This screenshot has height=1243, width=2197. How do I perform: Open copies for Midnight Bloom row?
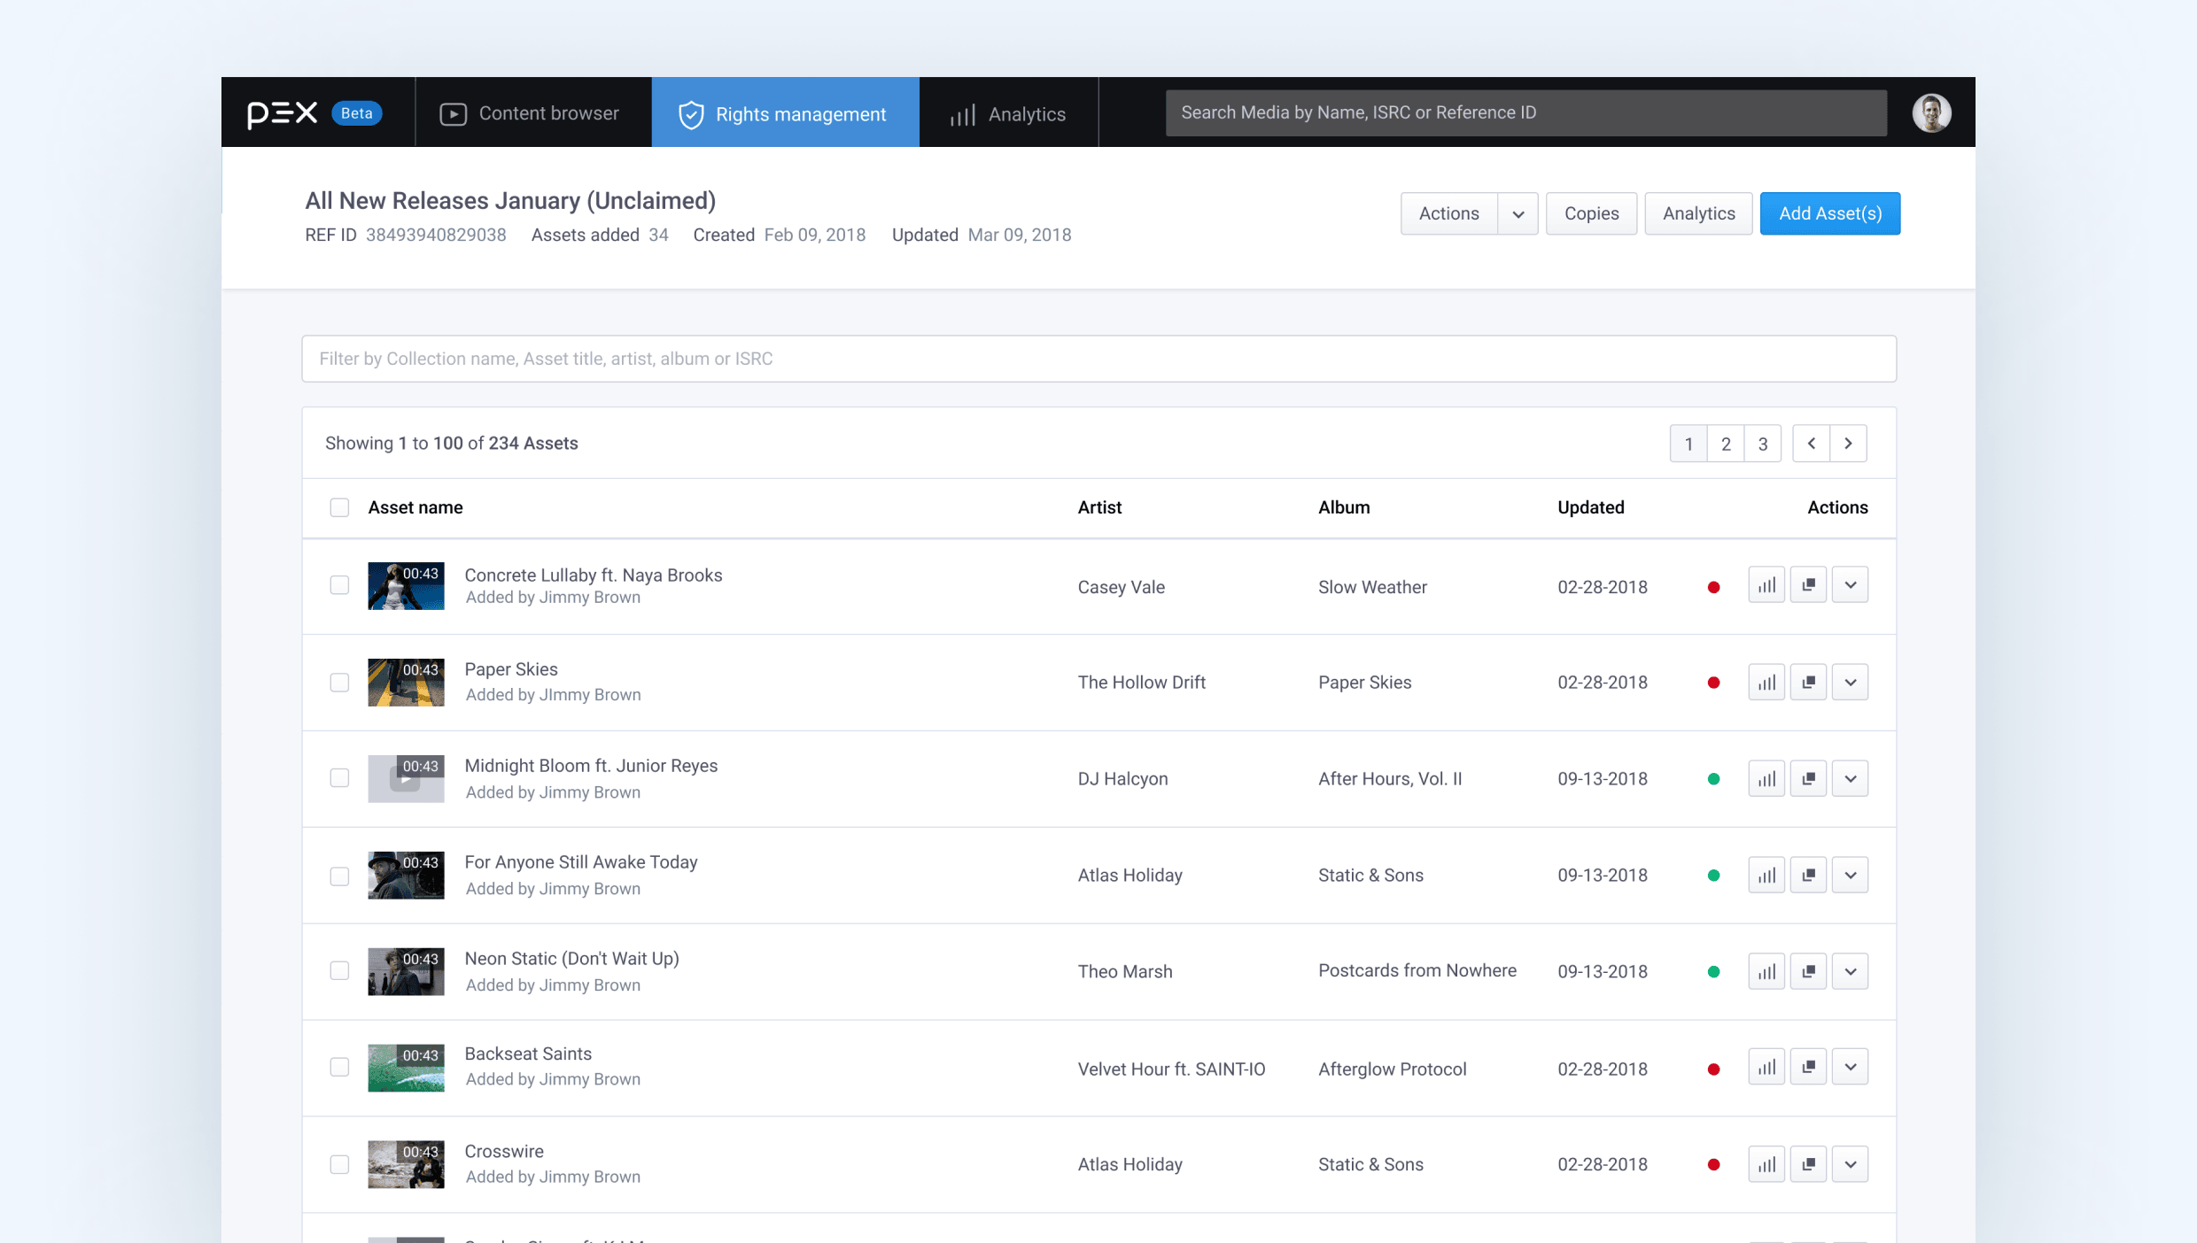pos(1808,779)
